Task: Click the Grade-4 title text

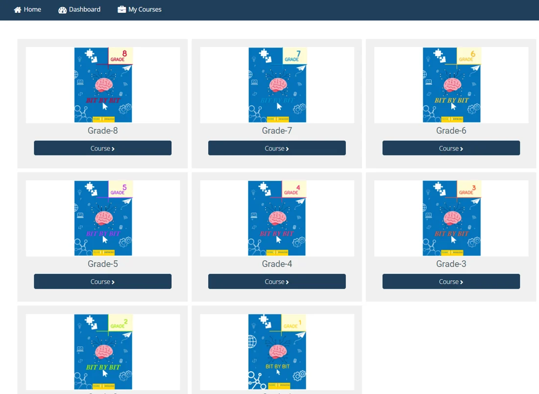Action: click(277, 264)
